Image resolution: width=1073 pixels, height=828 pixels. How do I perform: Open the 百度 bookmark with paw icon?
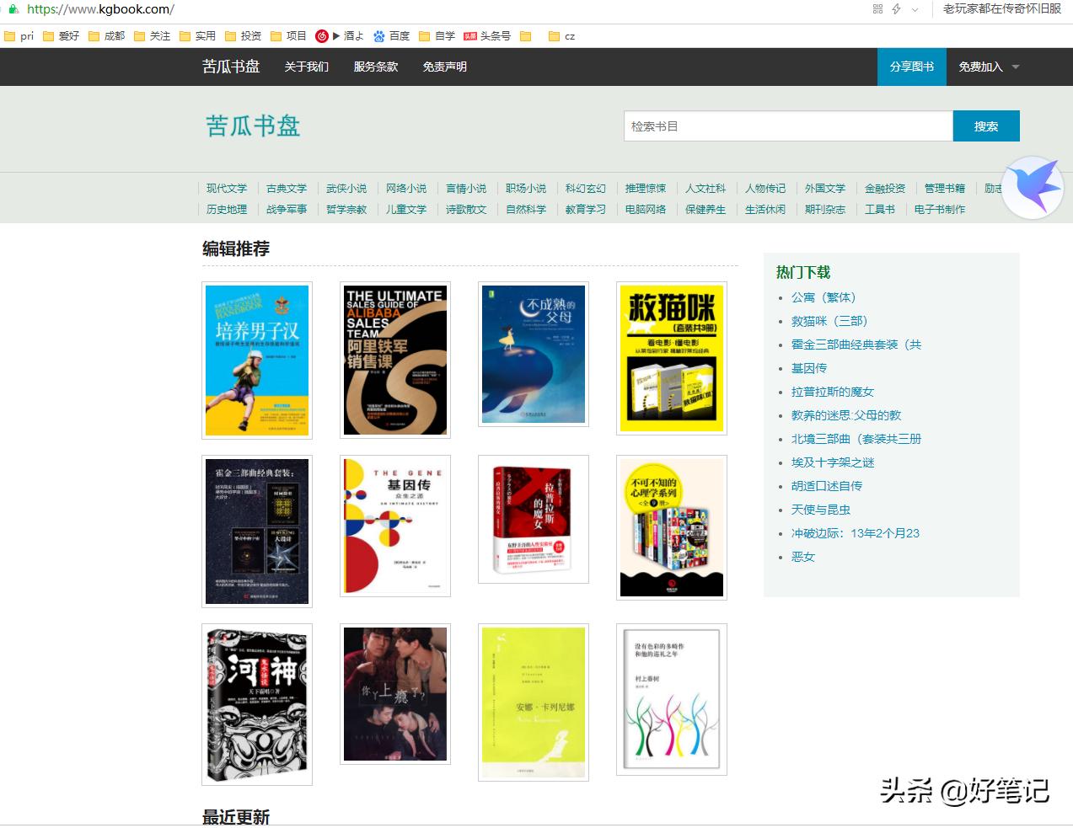[x=391, y=36]
